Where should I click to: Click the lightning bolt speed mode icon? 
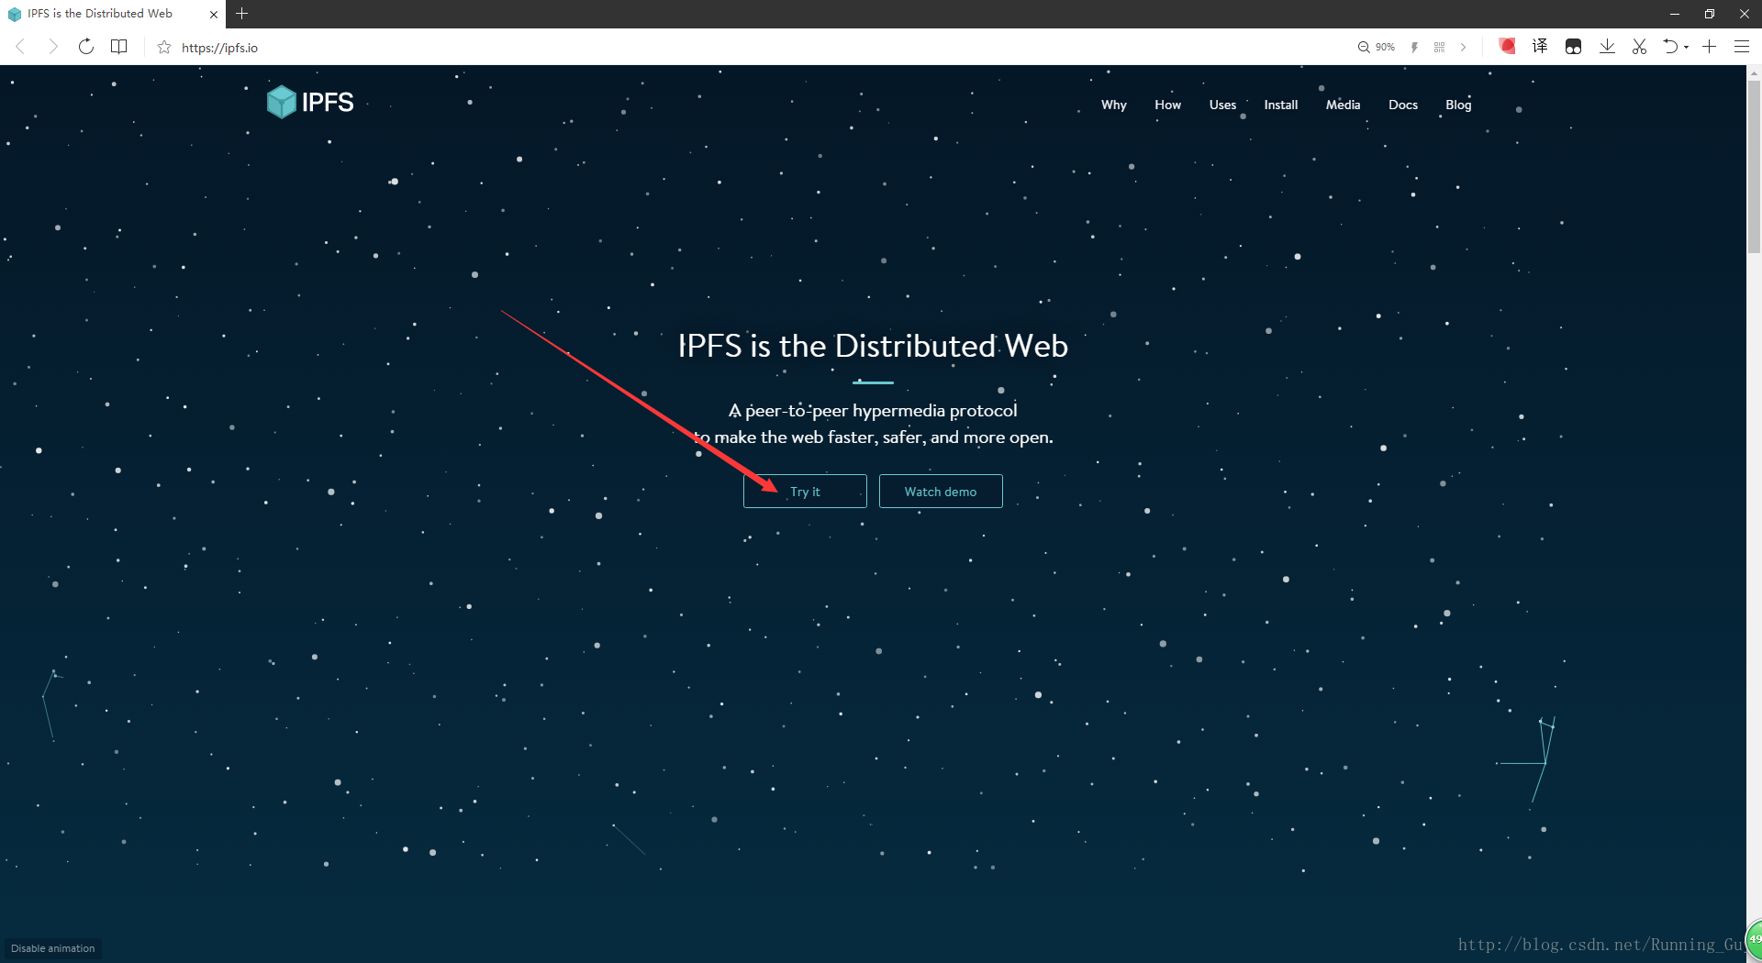click(1414, 47)
